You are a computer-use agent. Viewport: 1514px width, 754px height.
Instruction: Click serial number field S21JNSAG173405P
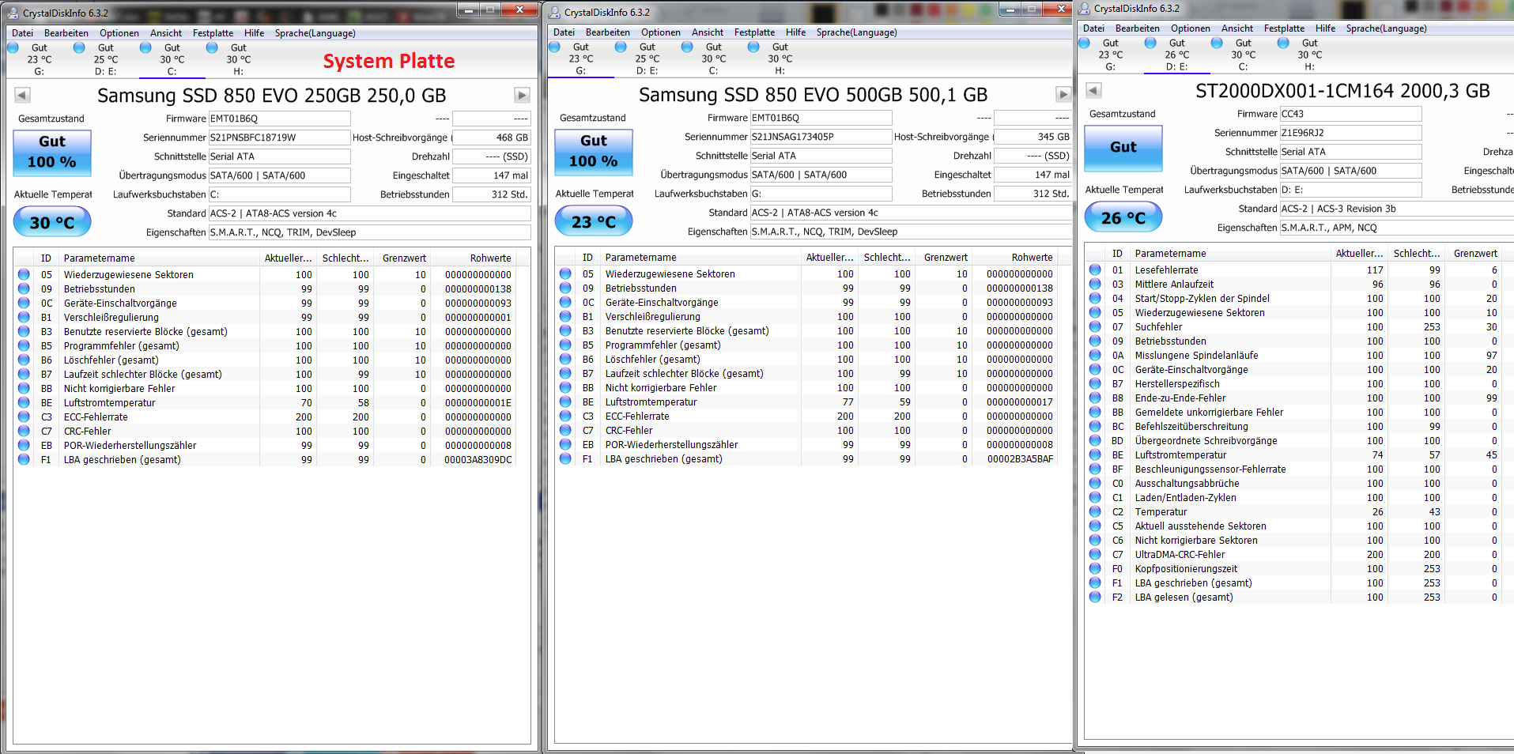(x=821, y=137)
